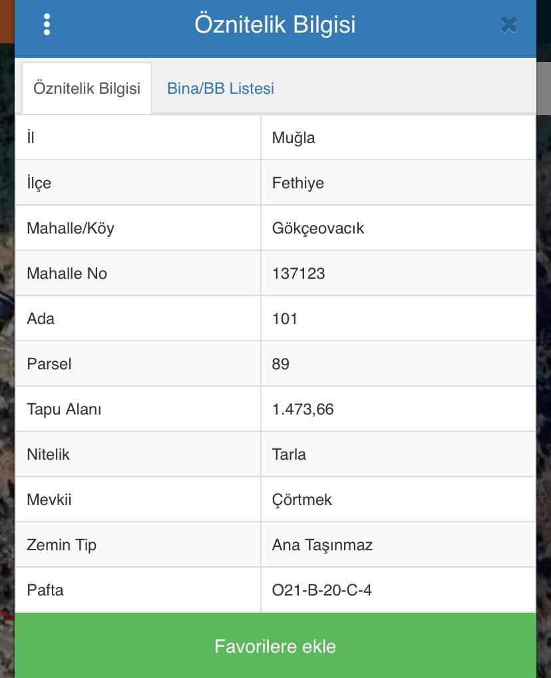This screenshot has height=678, width=551.
Task: Click the Favorilere ekle button
Action: pyautogui.click(x=275, y=645)
